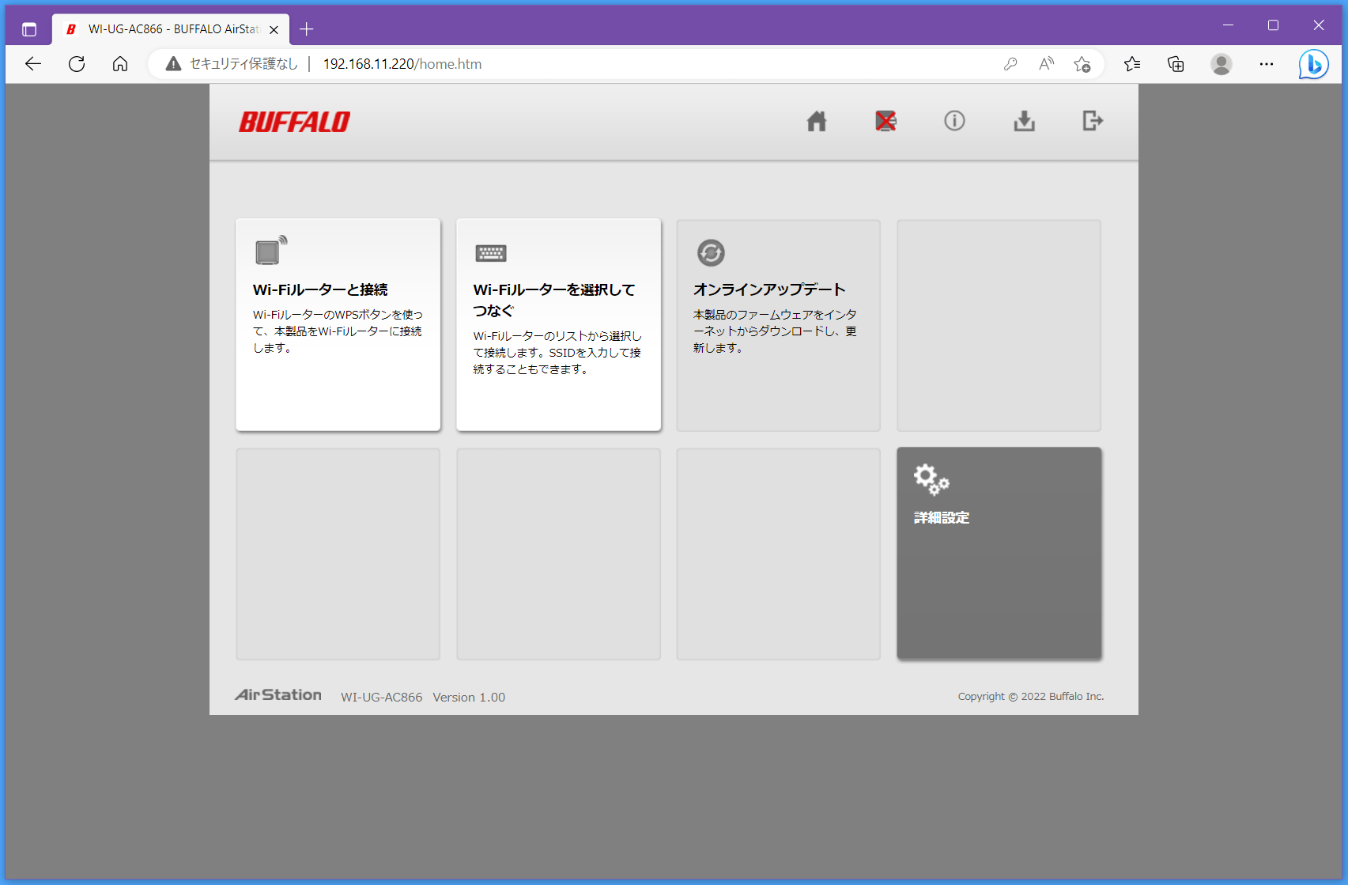The height and width of the screenshot is (885, 1348).
Task: Click the セキュリティ保護なし security warning
Action: pos(232,64)
